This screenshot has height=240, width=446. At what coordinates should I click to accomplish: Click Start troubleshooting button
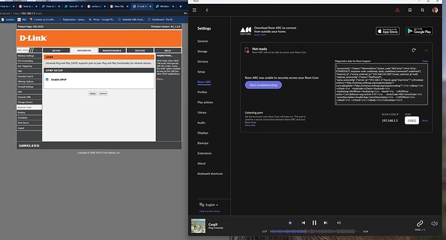coord(263,85)
